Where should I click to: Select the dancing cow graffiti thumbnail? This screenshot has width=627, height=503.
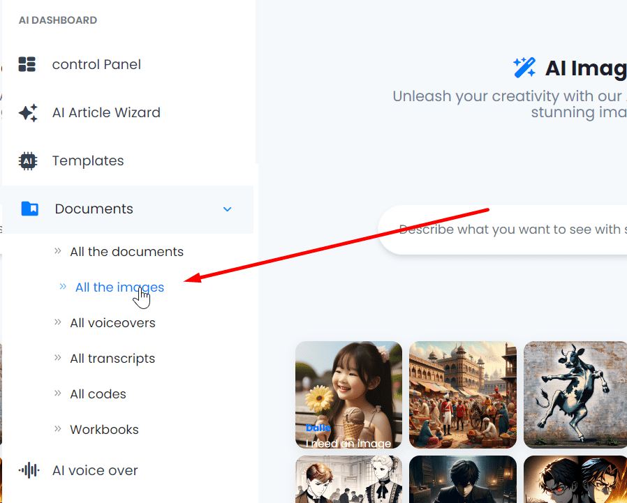tap(575, 394)
